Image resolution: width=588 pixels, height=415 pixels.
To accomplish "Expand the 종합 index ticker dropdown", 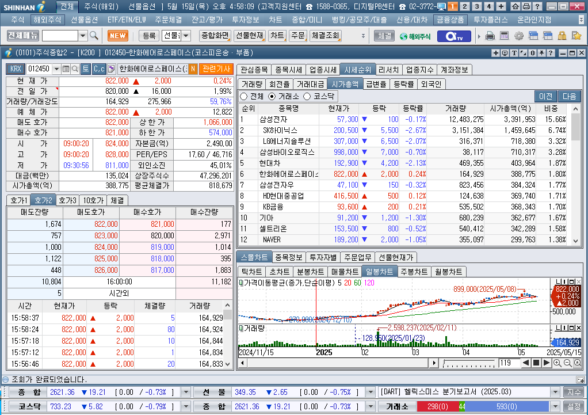I will [186, 393].
